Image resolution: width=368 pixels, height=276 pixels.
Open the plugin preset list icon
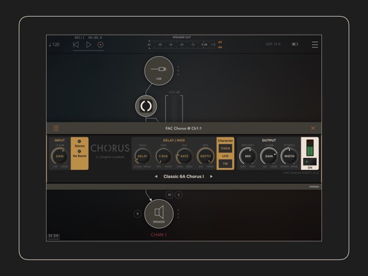56,128
